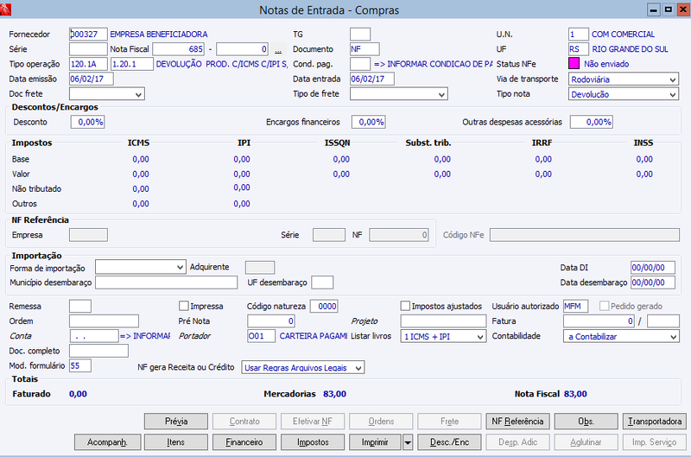Screen dimensions: 691x457
Task: Enable the Impostos ajustados checkbox
Action: (x=405, y=306)
